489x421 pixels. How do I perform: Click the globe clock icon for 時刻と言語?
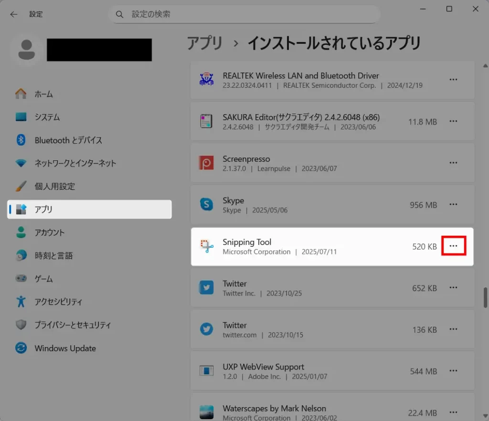coord(21,255)
